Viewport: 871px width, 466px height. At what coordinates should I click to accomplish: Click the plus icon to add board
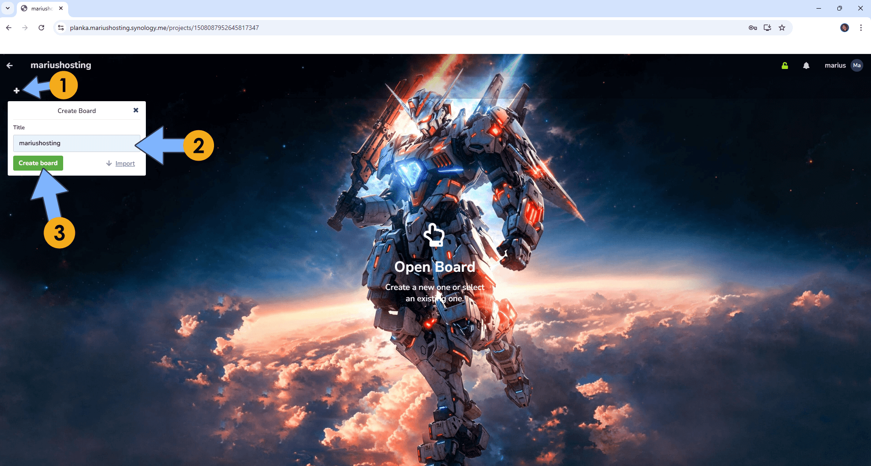pyautogui.click(x=16, y=91)
